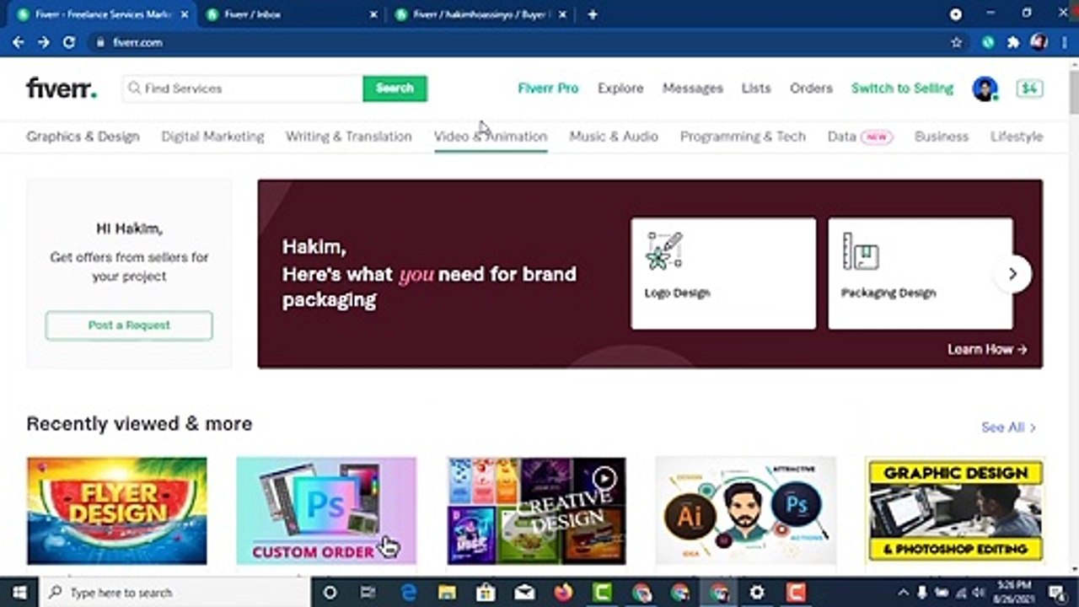Screen dimensions: 1079x607
Task: Click the banner next arrow
Action: pyautogui.click(x=1012, y=274)
